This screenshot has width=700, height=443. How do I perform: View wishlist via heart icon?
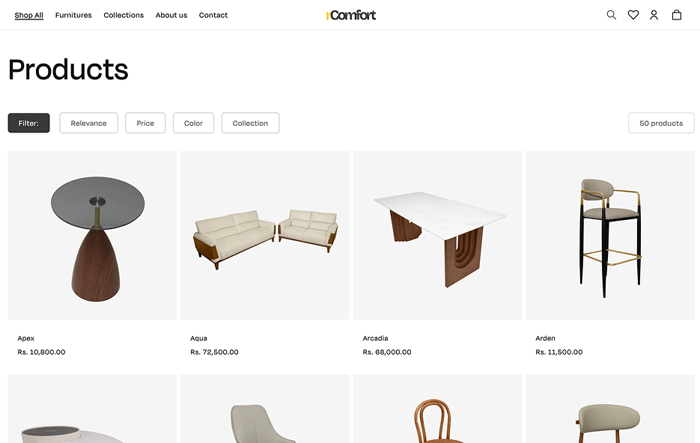click(x=633, y=15)
